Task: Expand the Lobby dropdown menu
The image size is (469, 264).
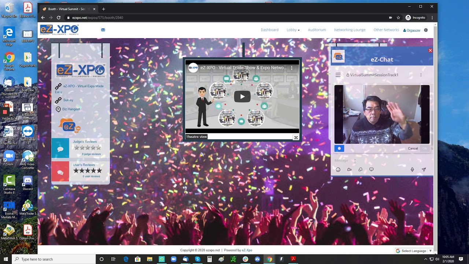Action: coord(293,30)
